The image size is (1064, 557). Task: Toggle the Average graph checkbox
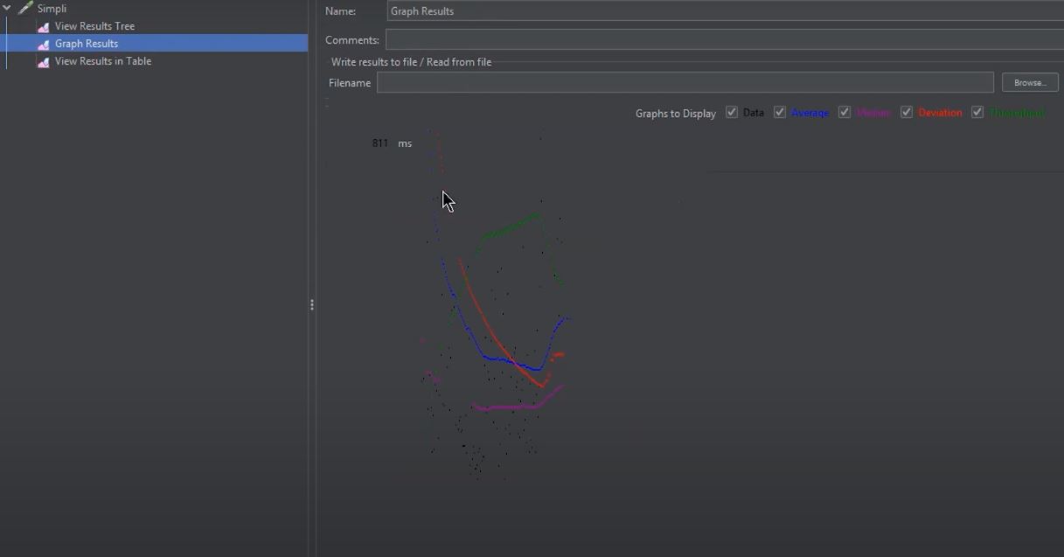pyautogui.click(x=780, y=113)
